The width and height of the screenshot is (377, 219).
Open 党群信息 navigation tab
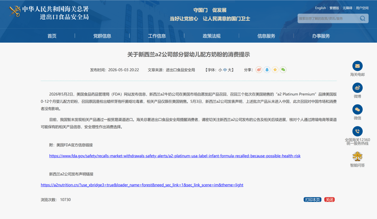tap(102, 36)
